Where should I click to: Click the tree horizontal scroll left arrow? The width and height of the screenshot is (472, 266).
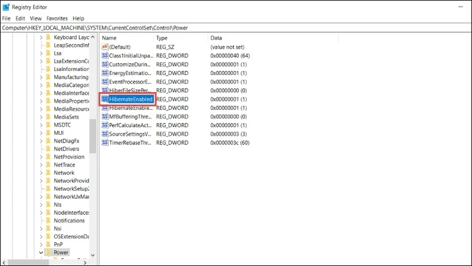4,262
